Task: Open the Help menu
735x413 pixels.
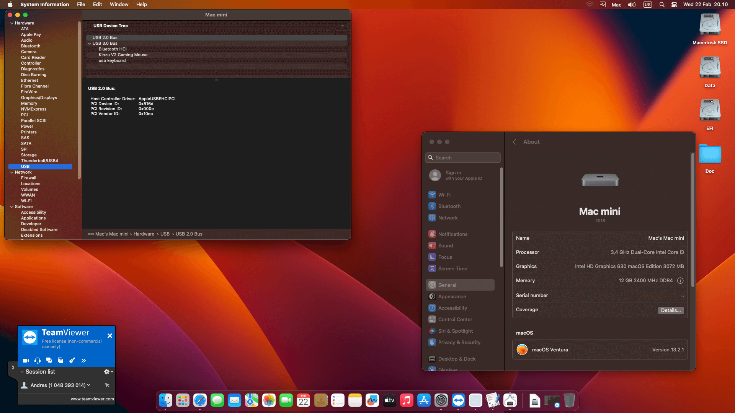Action: point(142,5)
